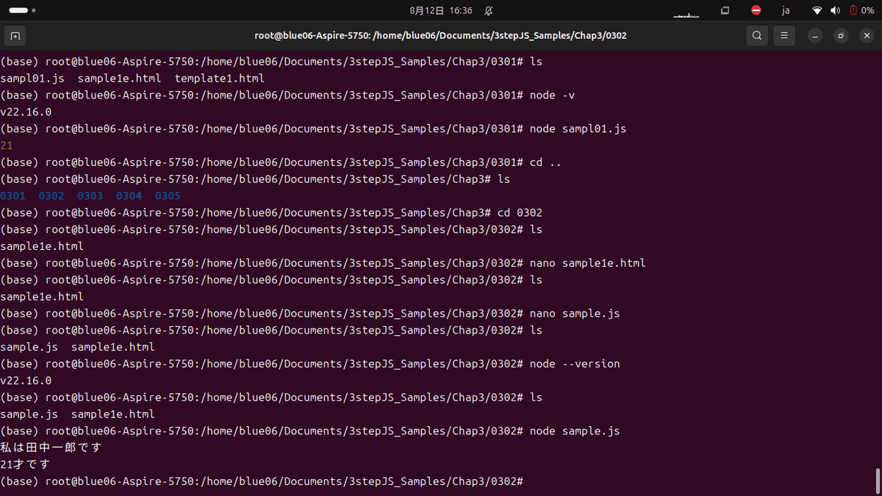Open the ja input source switcher menu
882x496 pixels.
785,10
